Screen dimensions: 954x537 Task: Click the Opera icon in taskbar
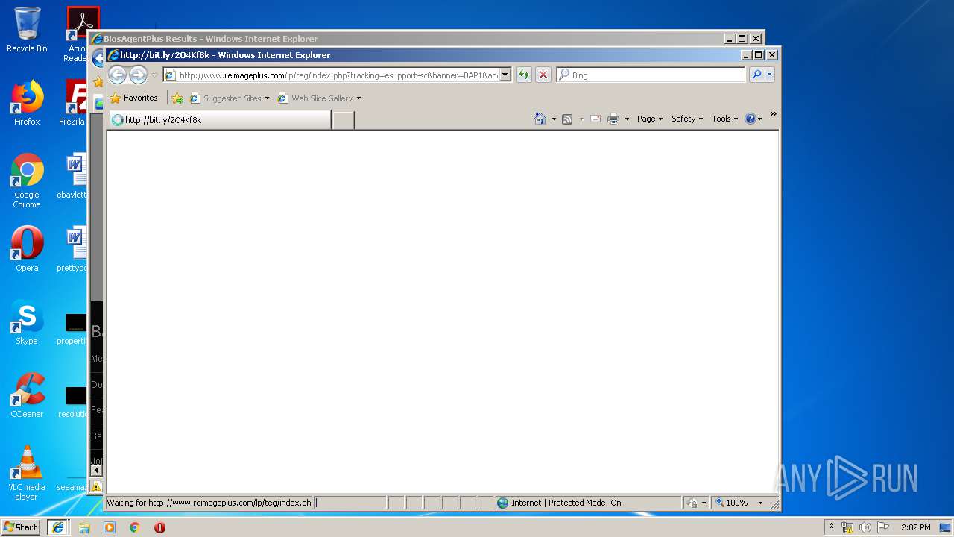coord(159,527)
